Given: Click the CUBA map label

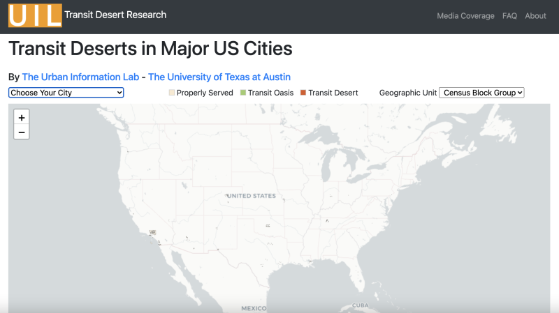Looking at the screenshot, I should pos(361,305).
